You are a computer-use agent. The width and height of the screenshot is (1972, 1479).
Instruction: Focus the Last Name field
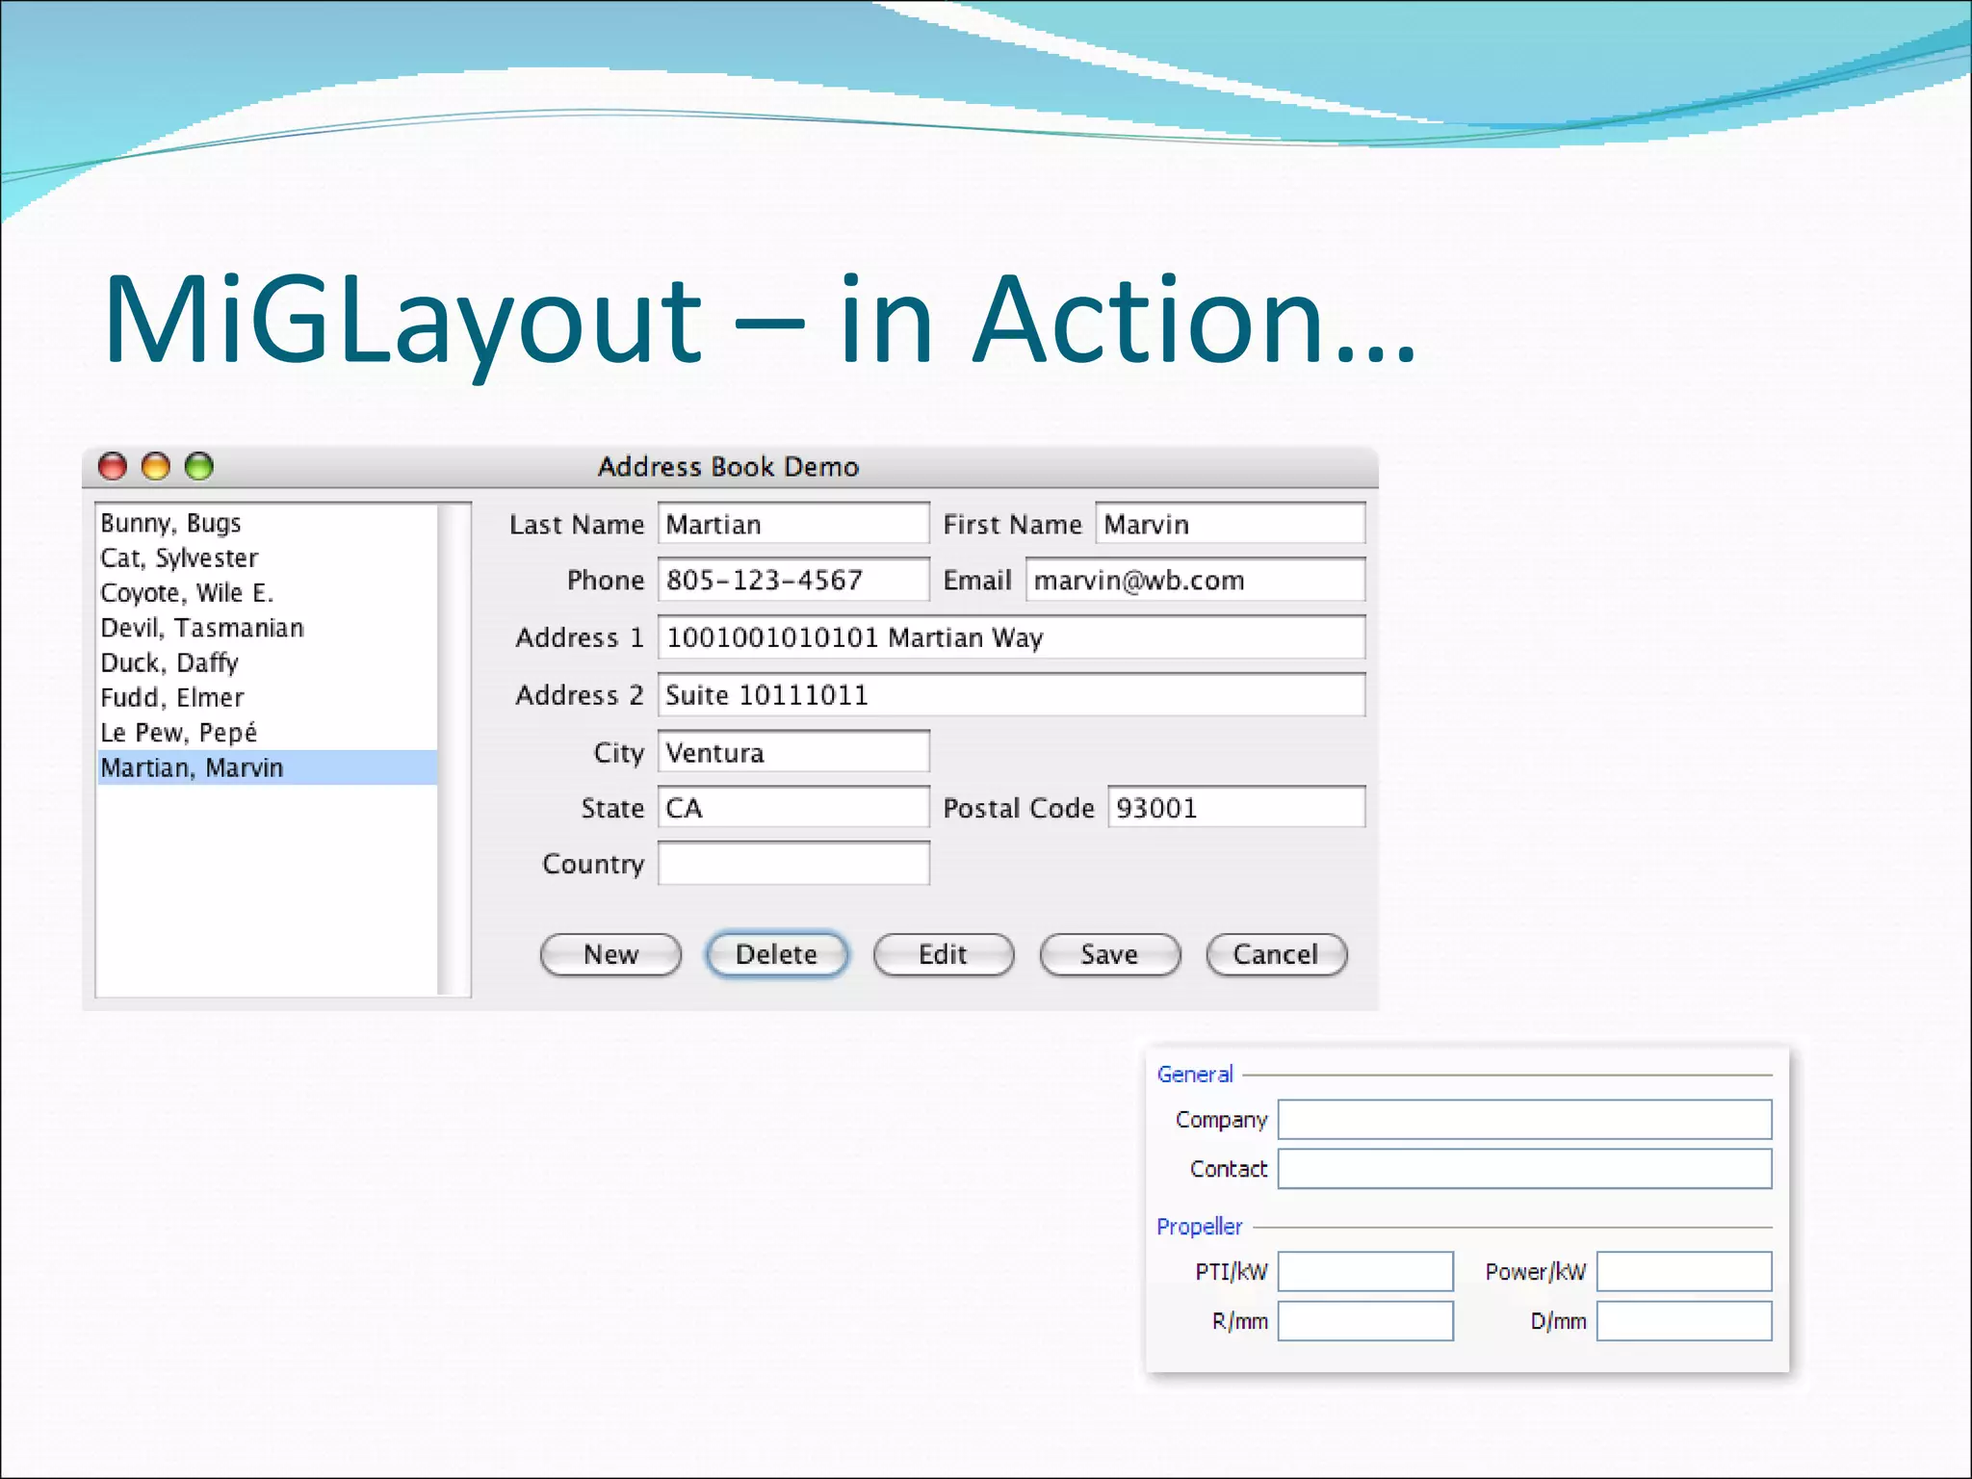793,524
